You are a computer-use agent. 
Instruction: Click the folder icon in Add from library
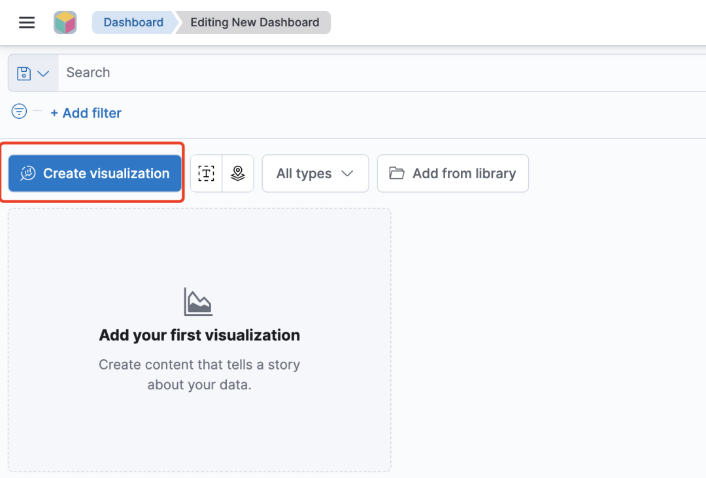397,173
